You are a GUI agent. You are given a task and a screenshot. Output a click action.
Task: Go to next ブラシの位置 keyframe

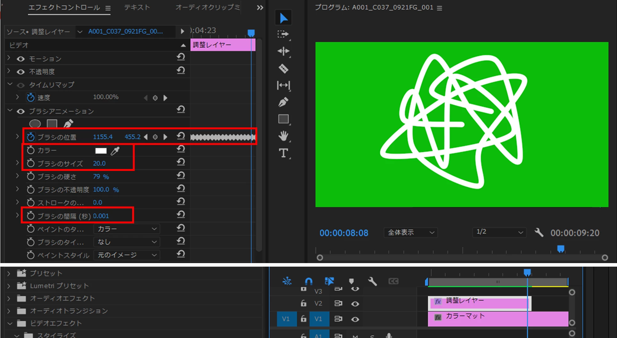point(165,137)
